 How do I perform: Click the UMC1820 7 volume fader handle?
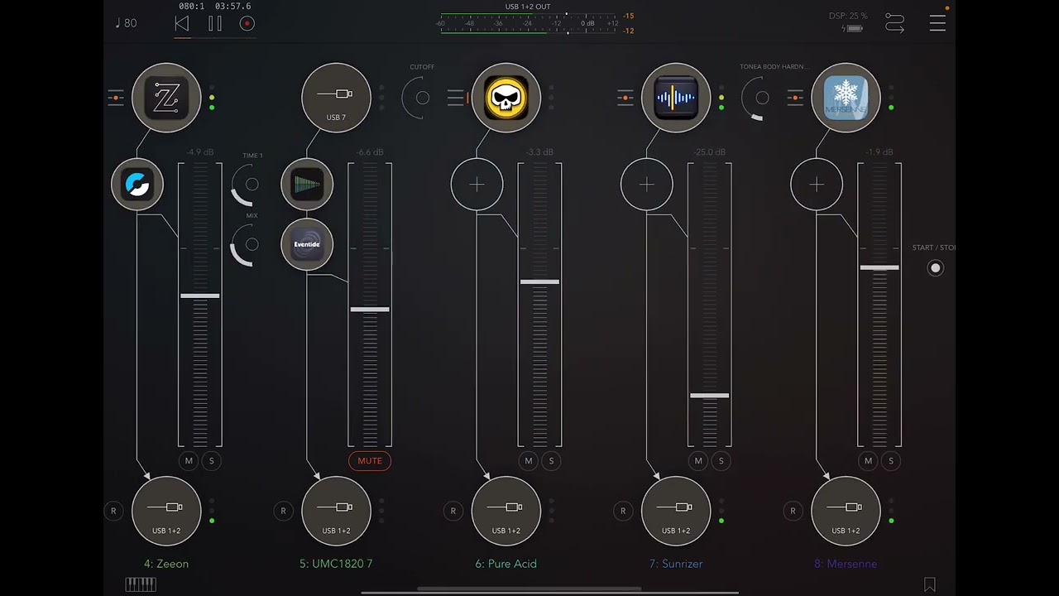pyautogui.click(x=370, y=310)
